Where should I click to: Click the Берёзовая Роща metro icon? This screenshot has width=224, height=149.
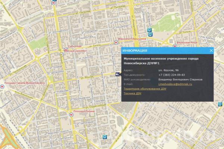175,46
